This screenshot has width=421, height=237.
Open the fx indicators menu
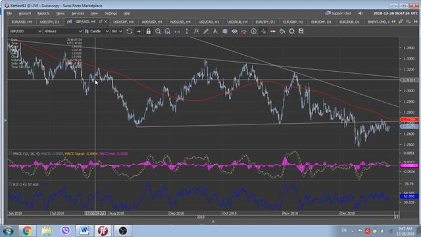click(196, 31)
